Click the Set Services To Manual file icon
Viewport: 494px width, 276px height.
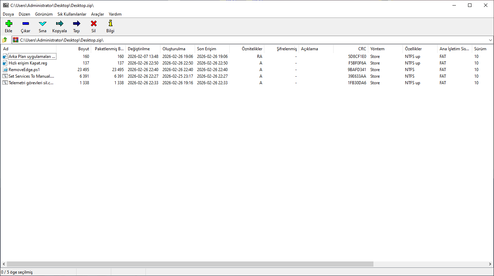click(5, 76)
